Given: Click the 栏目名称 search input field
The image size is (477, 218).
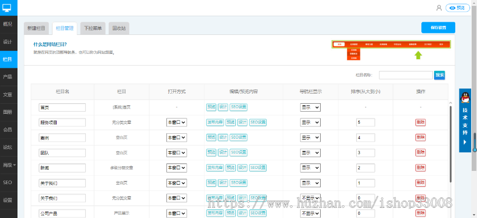Looking at the screenshot, I should click(406, 75).
